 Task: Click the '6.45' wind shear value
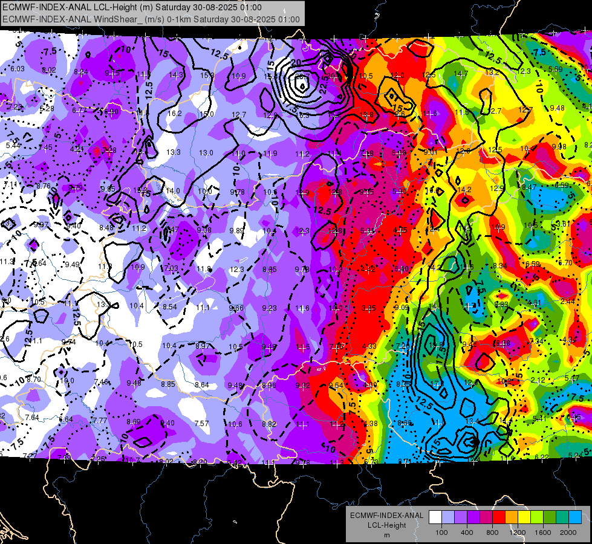tap(574, 417)
